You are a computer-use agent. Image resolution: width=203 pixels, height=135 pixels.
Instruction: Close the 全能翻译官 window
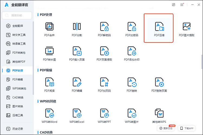(199, 5)
